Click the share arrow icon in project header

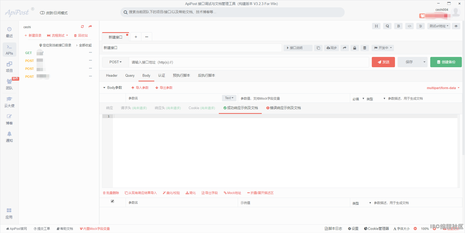tap(90, 27)
